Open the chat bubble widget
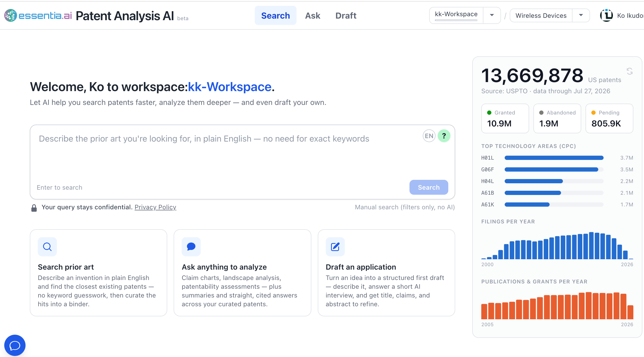The width and height of the screenshot is (644, 357). tap(15, 345)
